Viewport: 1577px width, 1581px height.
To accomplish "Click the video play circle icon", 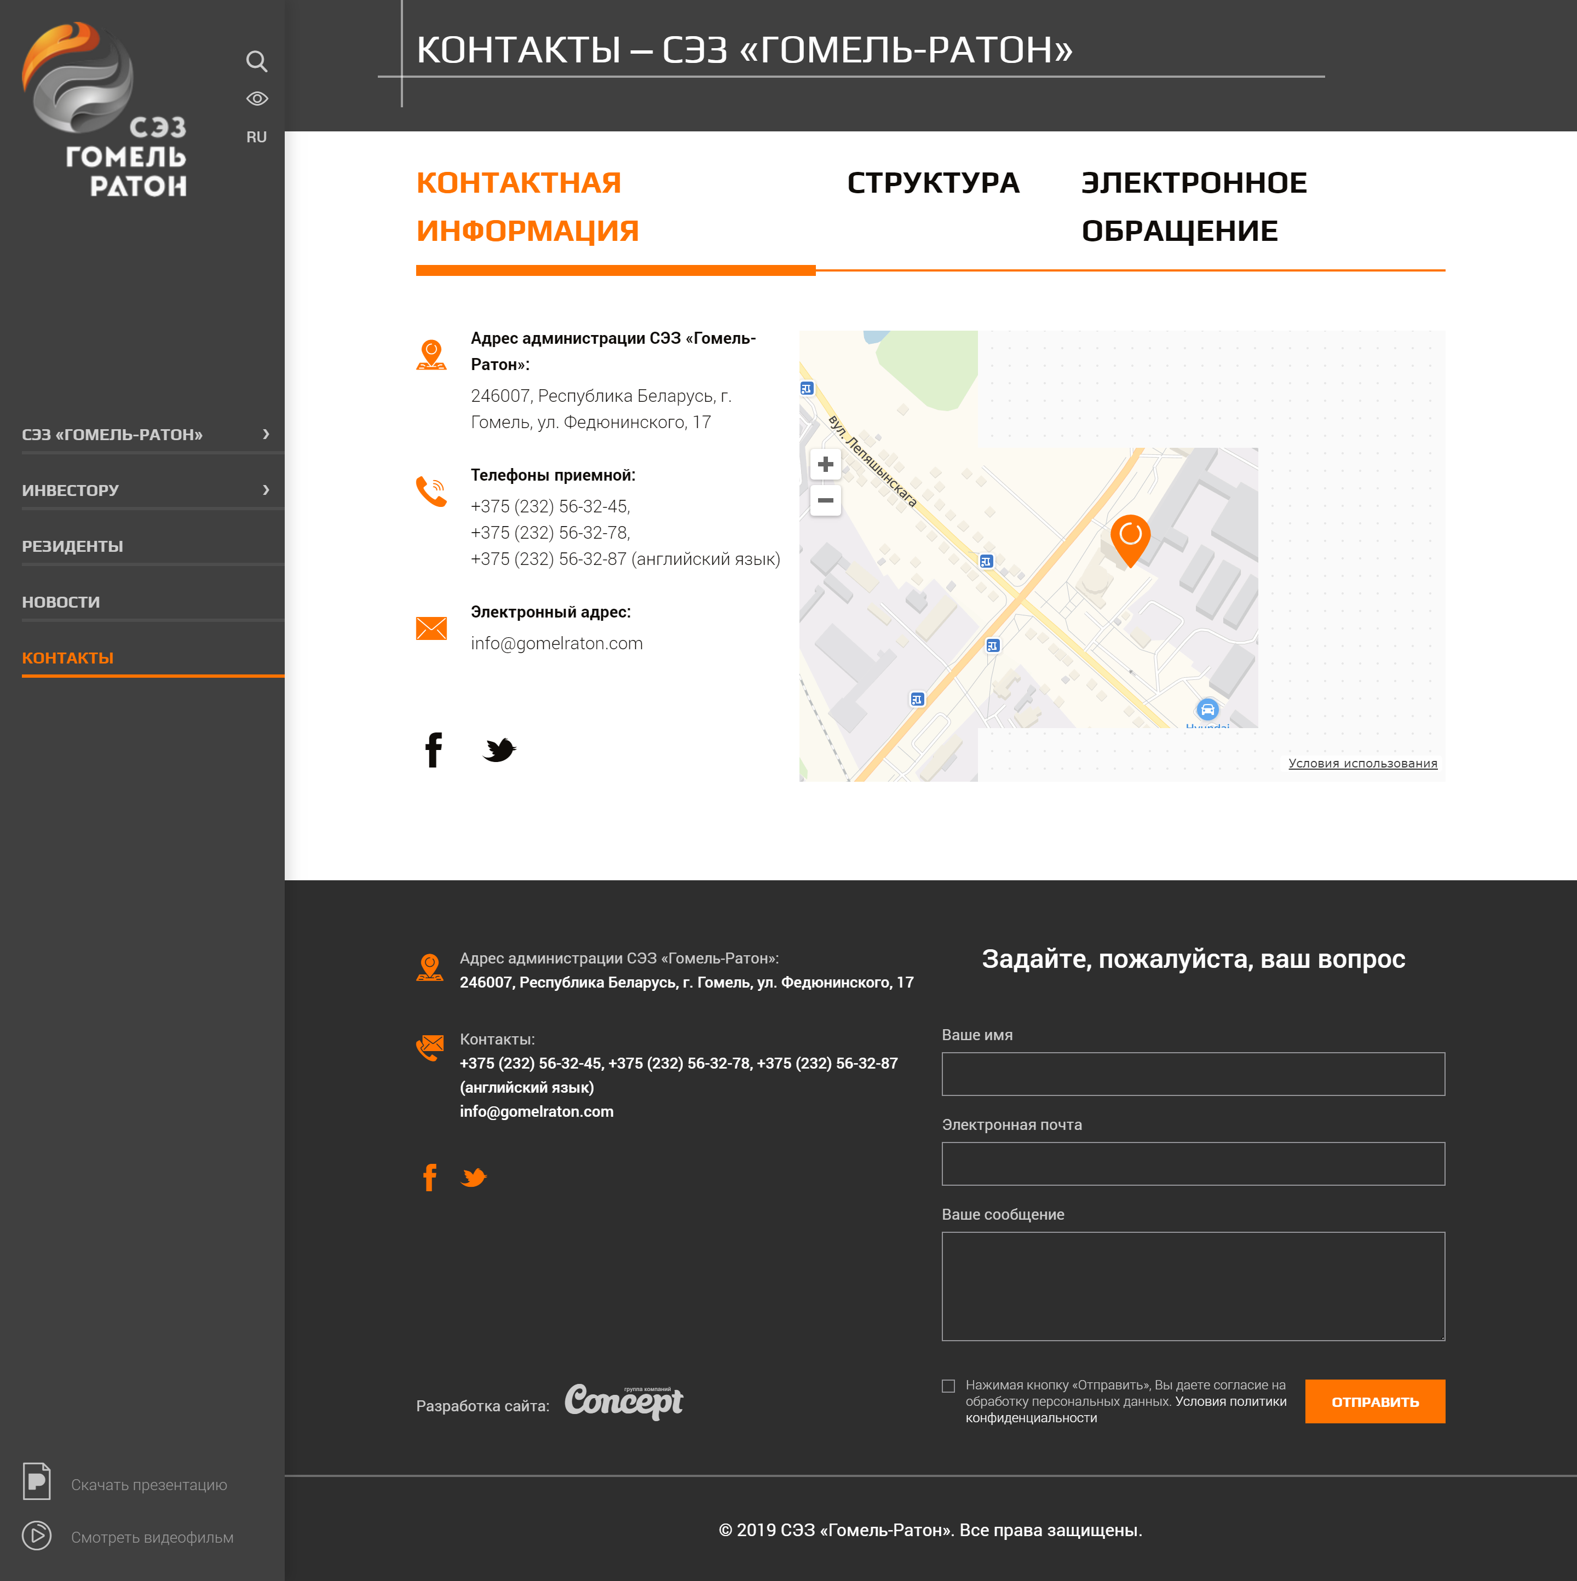I will [x=37, y=1535].
